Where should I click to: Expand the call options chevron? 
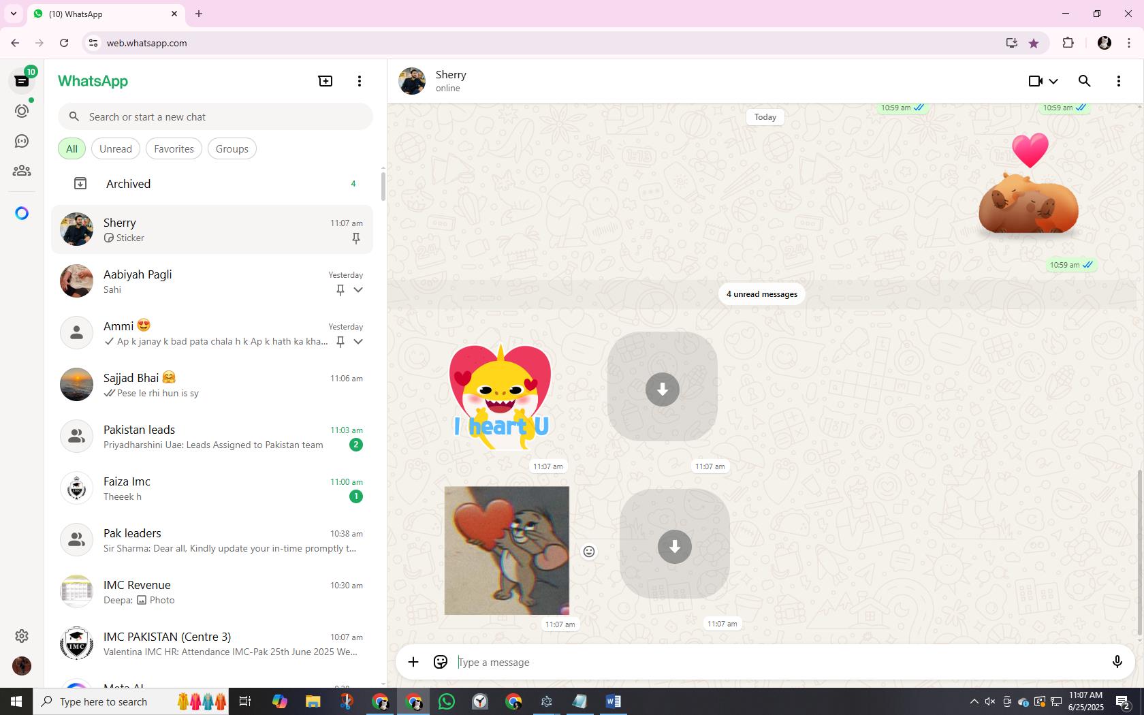(1053, 82)
